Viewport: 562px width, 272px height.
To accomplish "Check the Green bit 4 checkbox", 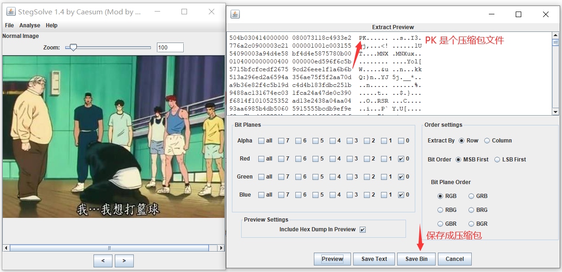I will point(333,177).
